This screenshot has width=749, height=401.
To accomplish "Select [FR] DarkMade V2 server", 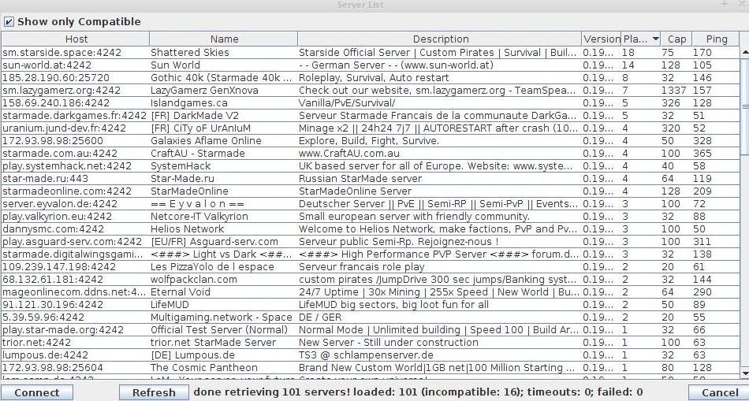I will pyautogui.click(x=195, y=116).
